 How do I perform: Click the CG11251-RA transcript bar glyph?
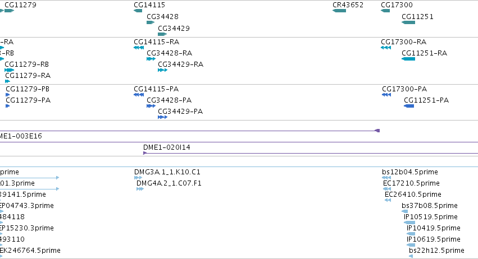tap(408, 59)
